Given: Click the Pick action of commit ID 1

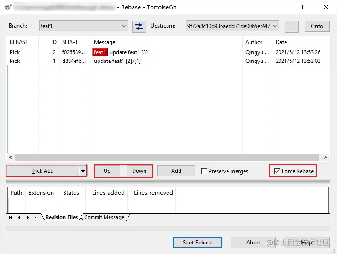Looking at the screenshot, I should [15, 61].
